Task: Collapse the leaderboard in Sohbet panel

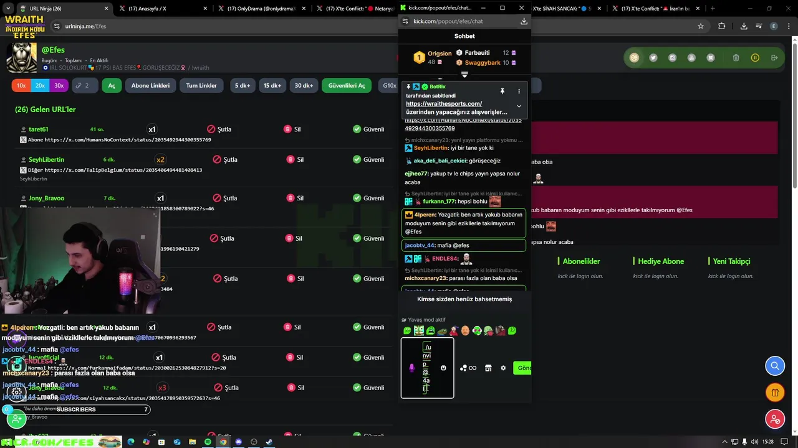Action: coord(464,75)
